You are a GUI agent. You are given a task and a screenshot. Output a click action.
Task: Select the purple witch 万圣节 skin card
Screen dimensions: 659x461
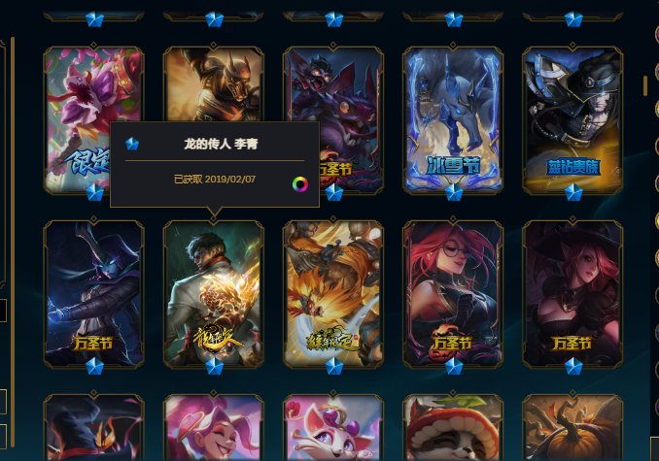coord(93,294)
